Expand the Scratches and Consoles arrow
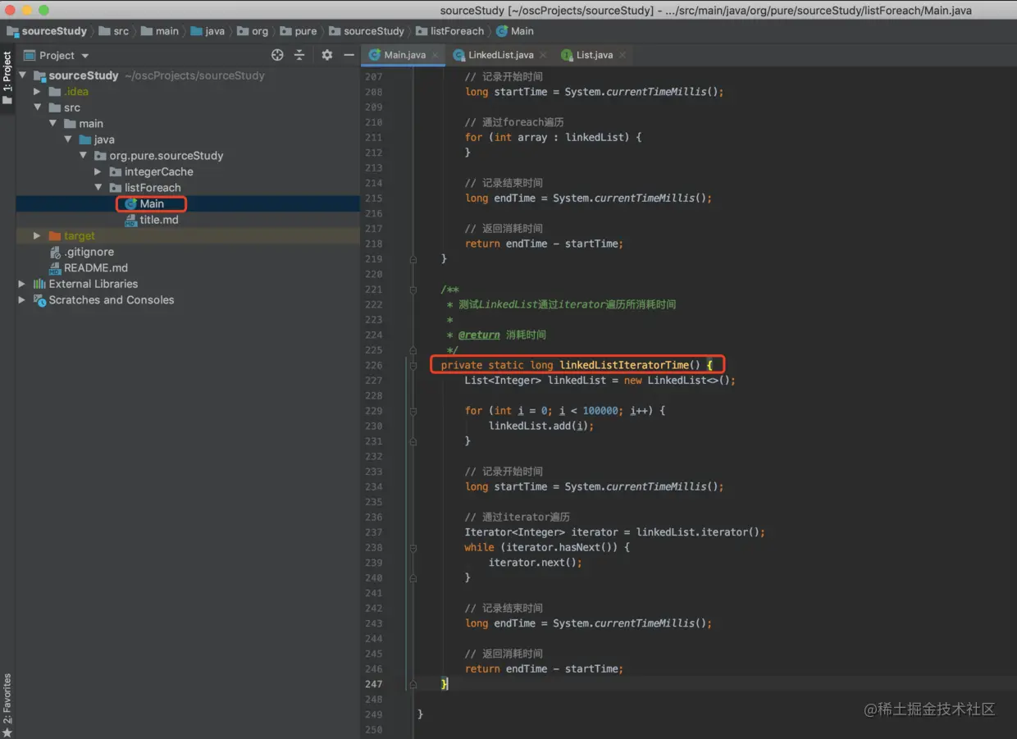This screenshot has width=1017, height=739. 22,299
